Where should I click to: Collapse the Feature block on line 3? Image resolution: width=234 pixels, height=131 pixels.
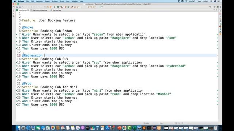click(21, 20)
